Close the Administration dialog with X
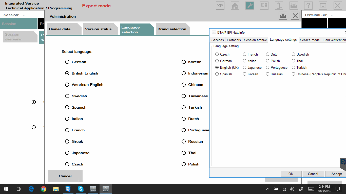The image size is (346, 194). point(295,16)
